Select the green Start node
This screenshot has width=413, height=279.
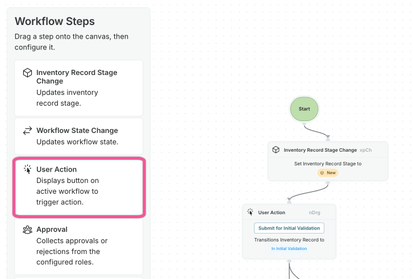pyautogui.click(x=304, y=109)
